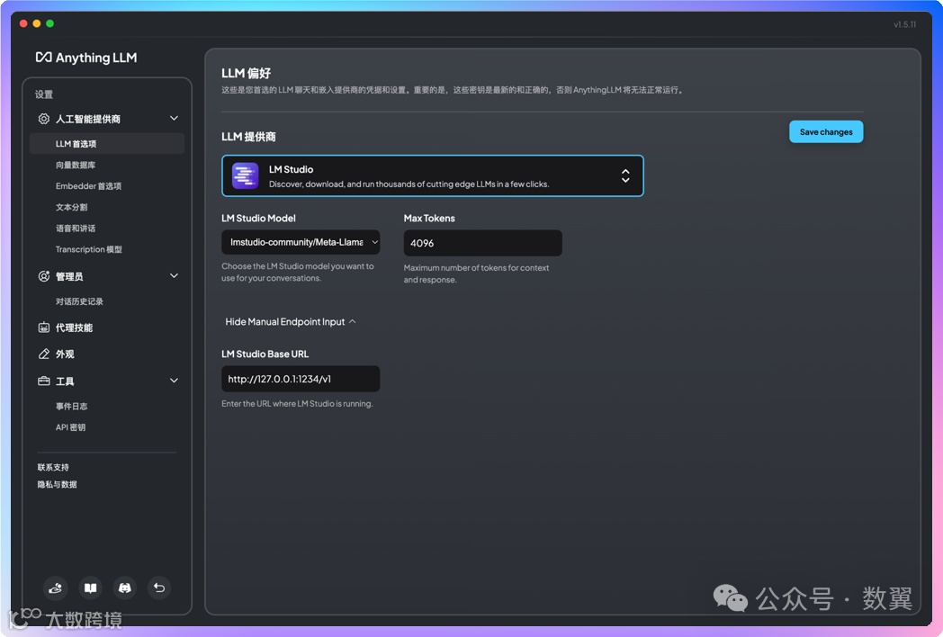Click the macOS minimize window button

37,23
